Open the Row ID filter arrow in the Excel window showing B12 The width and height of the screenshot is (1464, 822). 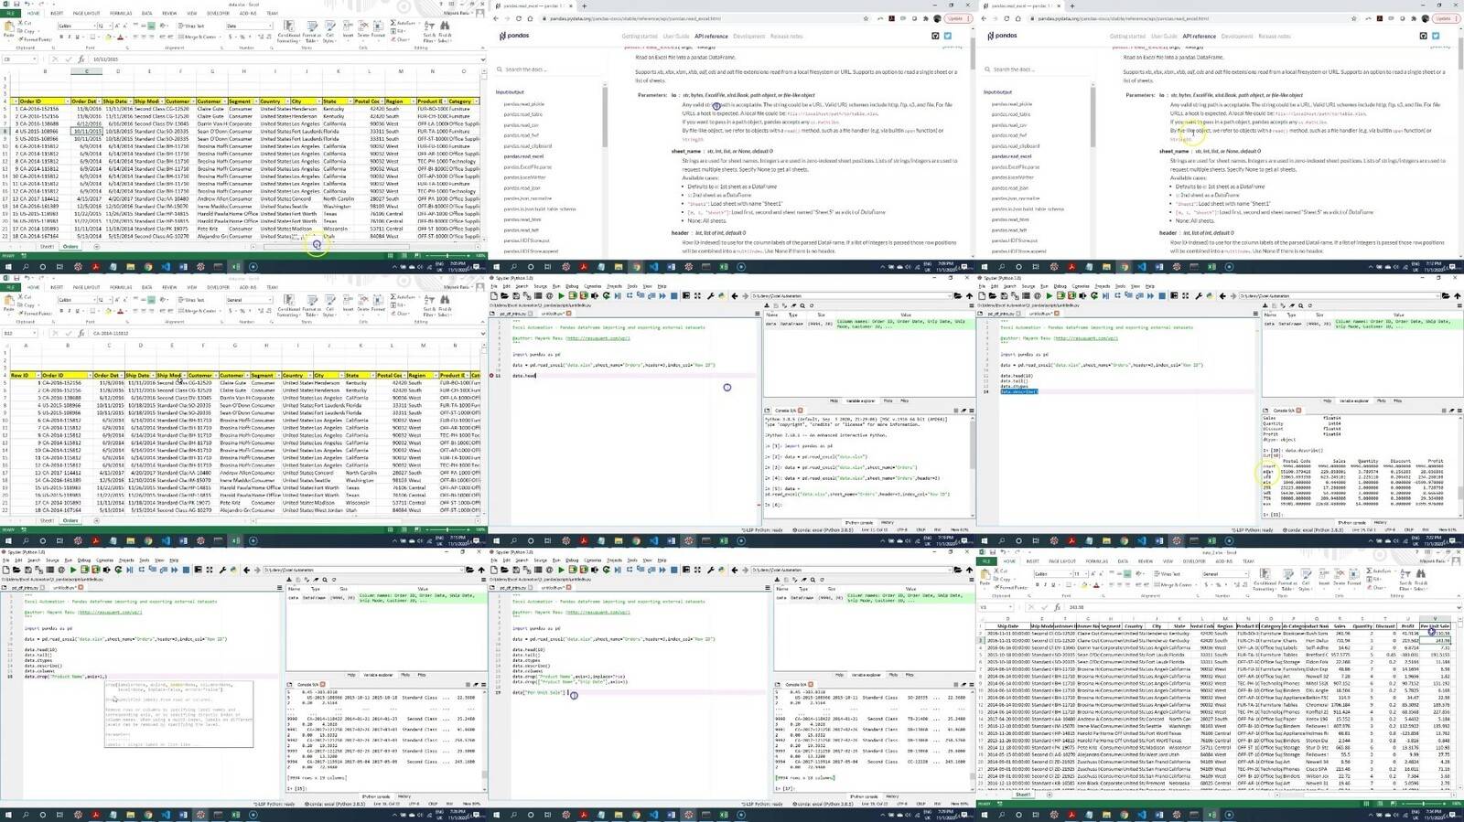[38, 375]
